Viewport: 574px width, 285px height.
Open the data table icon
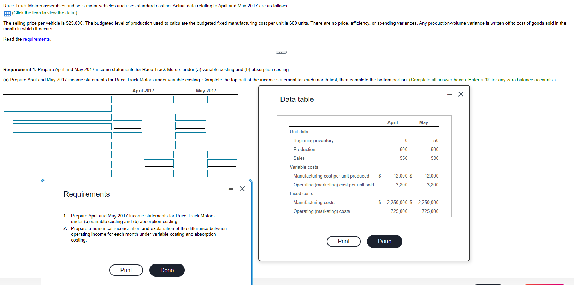pos(7,13)
